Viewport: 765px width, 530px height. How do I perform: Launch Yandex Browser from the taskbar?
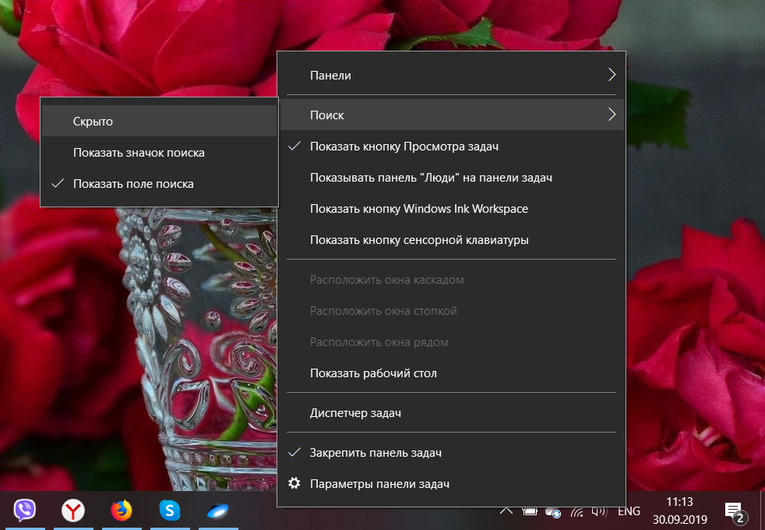pos(73,511)
